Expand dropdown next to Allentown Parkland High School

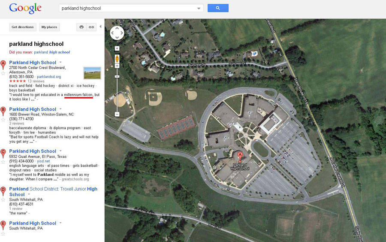pyautogui.click(x=60, y=62)
